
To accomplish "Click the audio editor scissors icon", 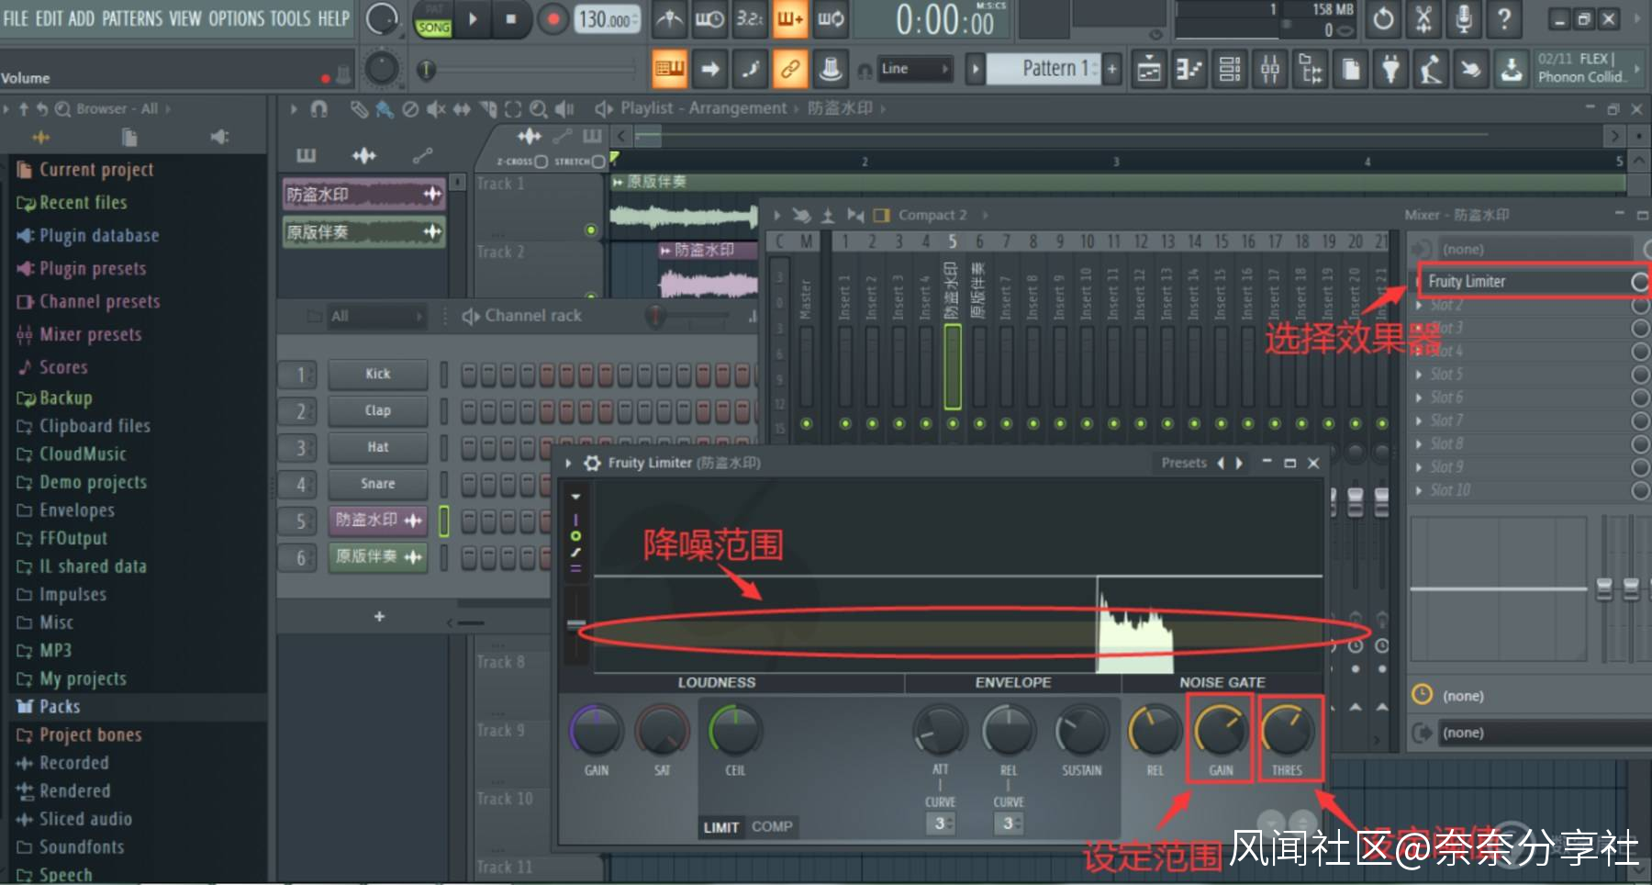I will pyautogui.click(x=1423, y=18).
